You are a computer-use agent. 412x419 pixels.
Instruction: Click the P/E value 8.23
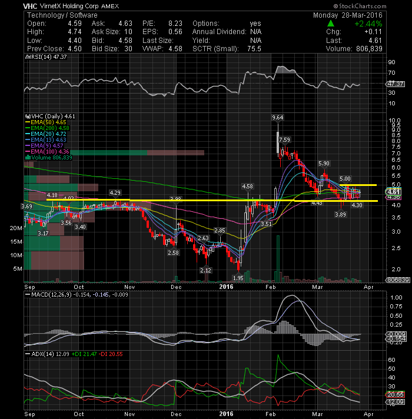(x=175, y=24)
